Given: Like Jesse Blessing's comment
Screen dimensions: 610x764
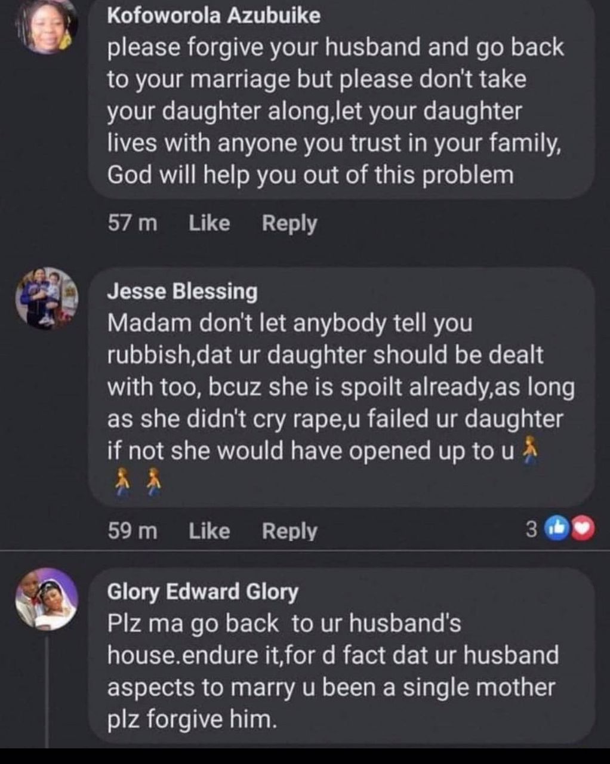Looking at the screenshot, I should pyautogui.click(x=209, y=531).
